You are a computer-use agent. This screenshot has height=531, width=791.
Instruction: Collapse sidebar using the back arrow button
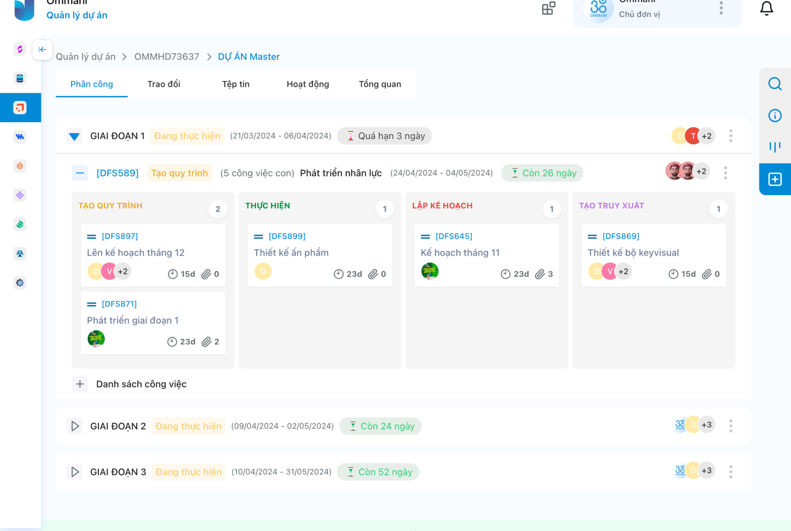tap(42, 50)
